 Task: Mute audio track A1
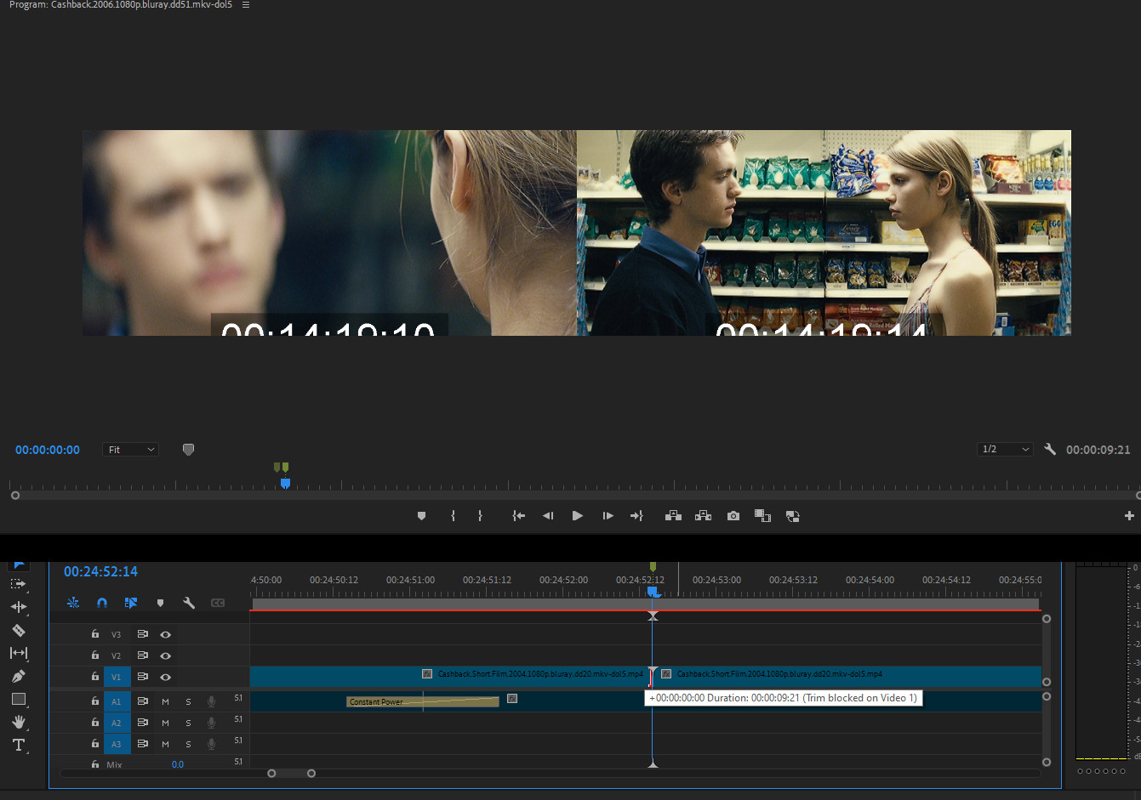[165, 701]
